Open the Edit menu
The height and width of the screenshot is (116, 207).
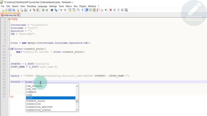click(x=8, y=6)
